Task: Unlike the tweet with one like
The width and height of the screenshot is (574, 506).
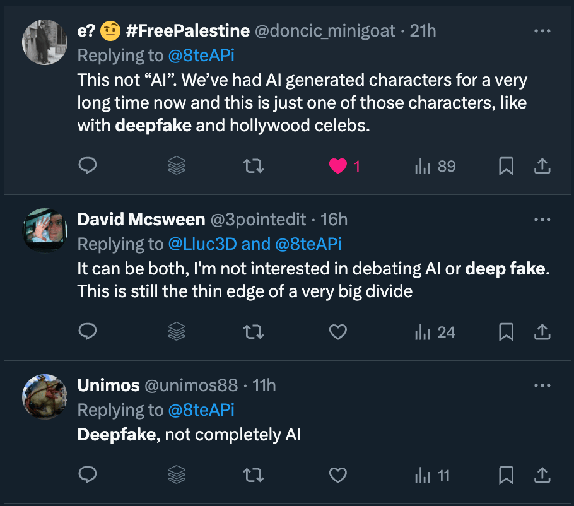Action: pos(339,166)
